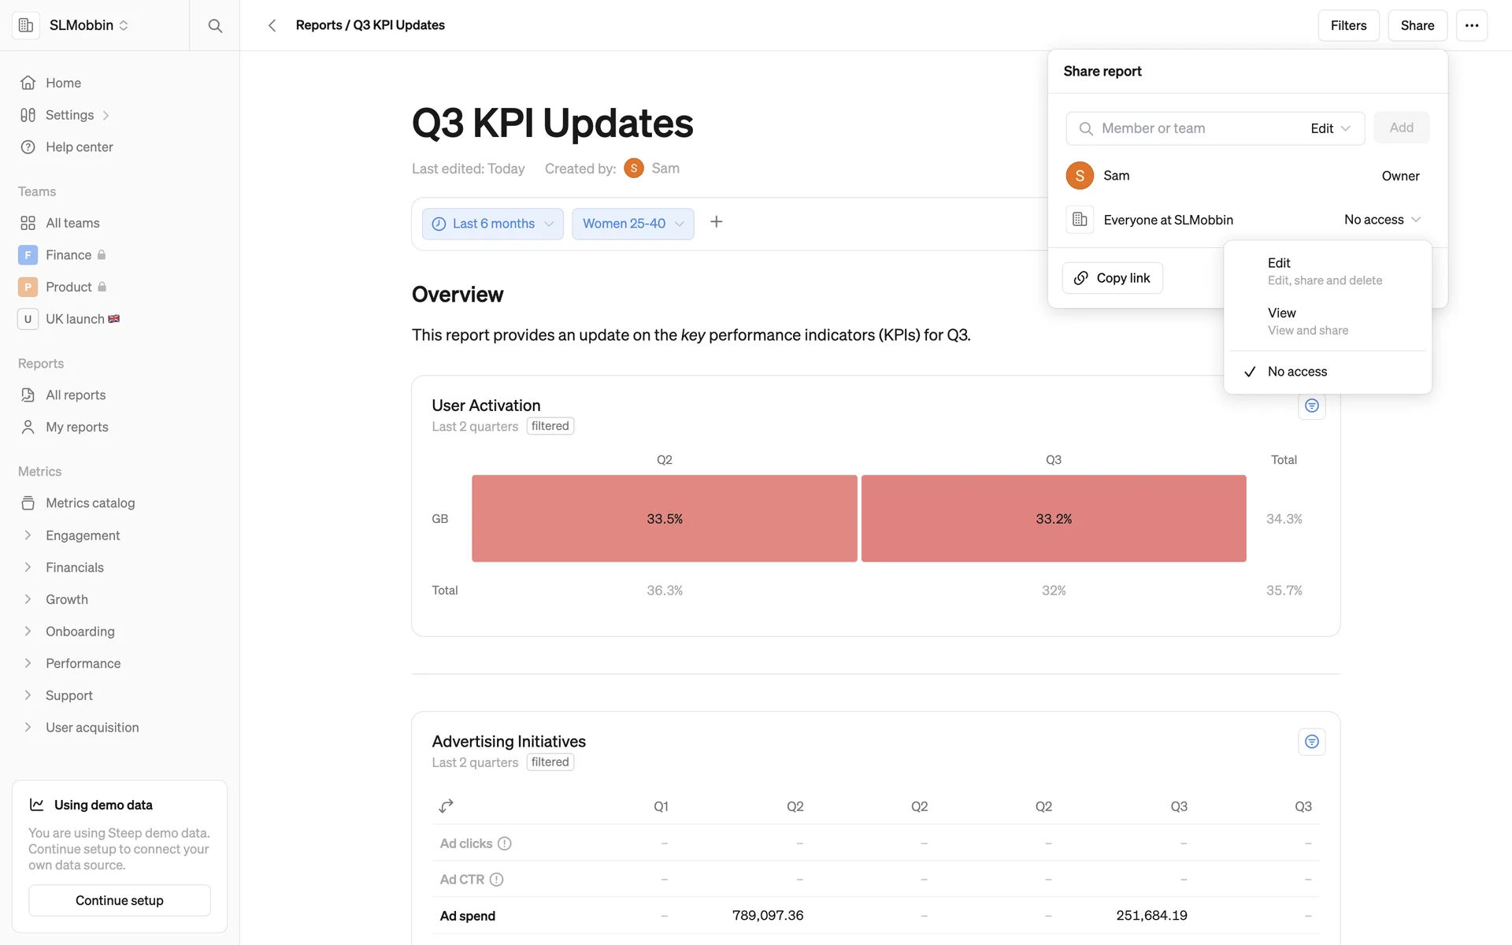
Task: Open the Last 6 months filter dropdown
Action: point(492,224)
